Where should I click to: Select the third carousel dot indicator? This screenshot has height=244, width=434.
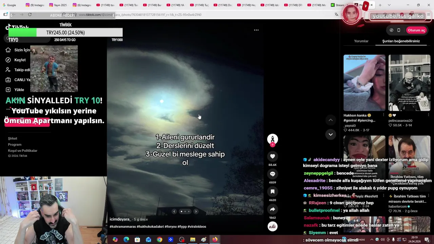pos(189,211)
